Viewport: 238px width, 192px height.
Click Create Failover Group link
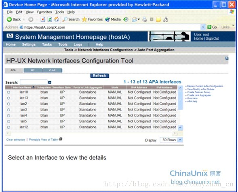click(198, 92)
